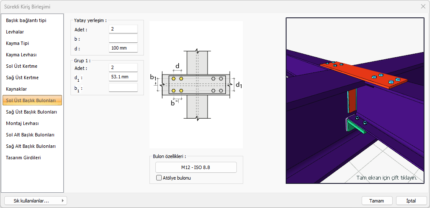The width and height of the screenshot is (430, 208).
Task: Open the Kayma Tipi section
Action: [17, 43]
